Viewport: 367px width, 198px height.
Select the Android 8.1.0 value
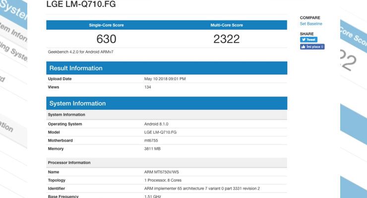click(x=156, y=124)
